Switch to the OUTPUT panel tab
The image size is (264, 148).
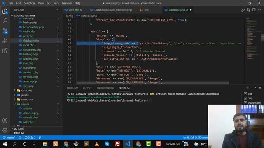pyautogui.click(x=87, y=88)
